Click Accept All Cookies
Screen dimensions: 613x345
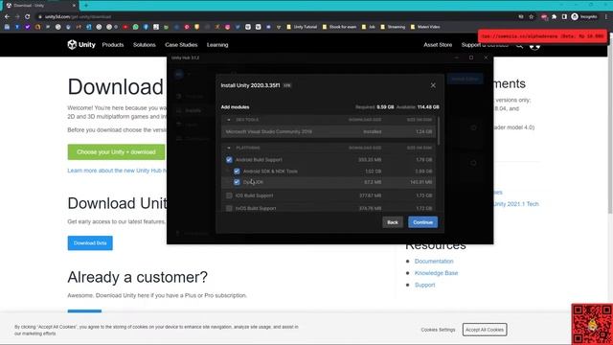point(485,330)
